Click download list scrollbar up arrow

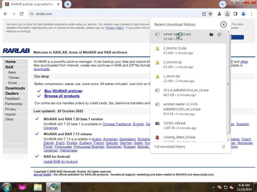point(229,32)
